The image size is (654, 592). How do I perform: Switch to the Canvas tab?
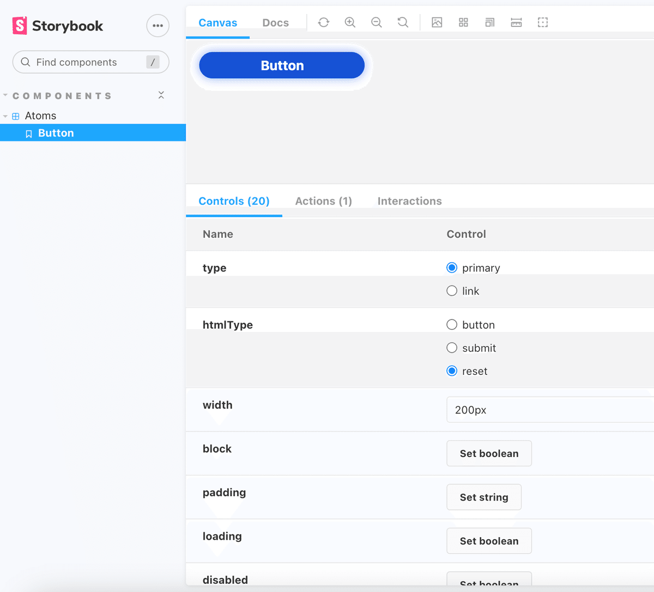point(218,23)
